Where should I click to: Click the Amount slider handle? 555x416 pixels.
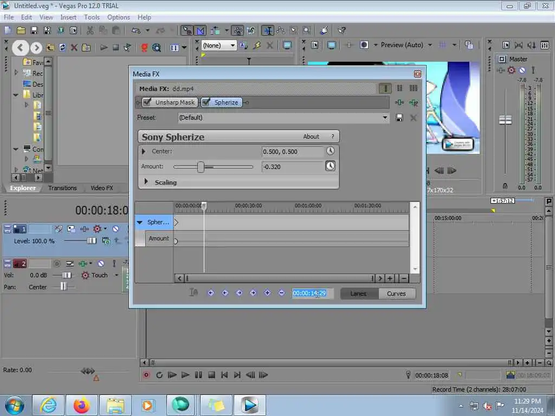click(201, 167)
